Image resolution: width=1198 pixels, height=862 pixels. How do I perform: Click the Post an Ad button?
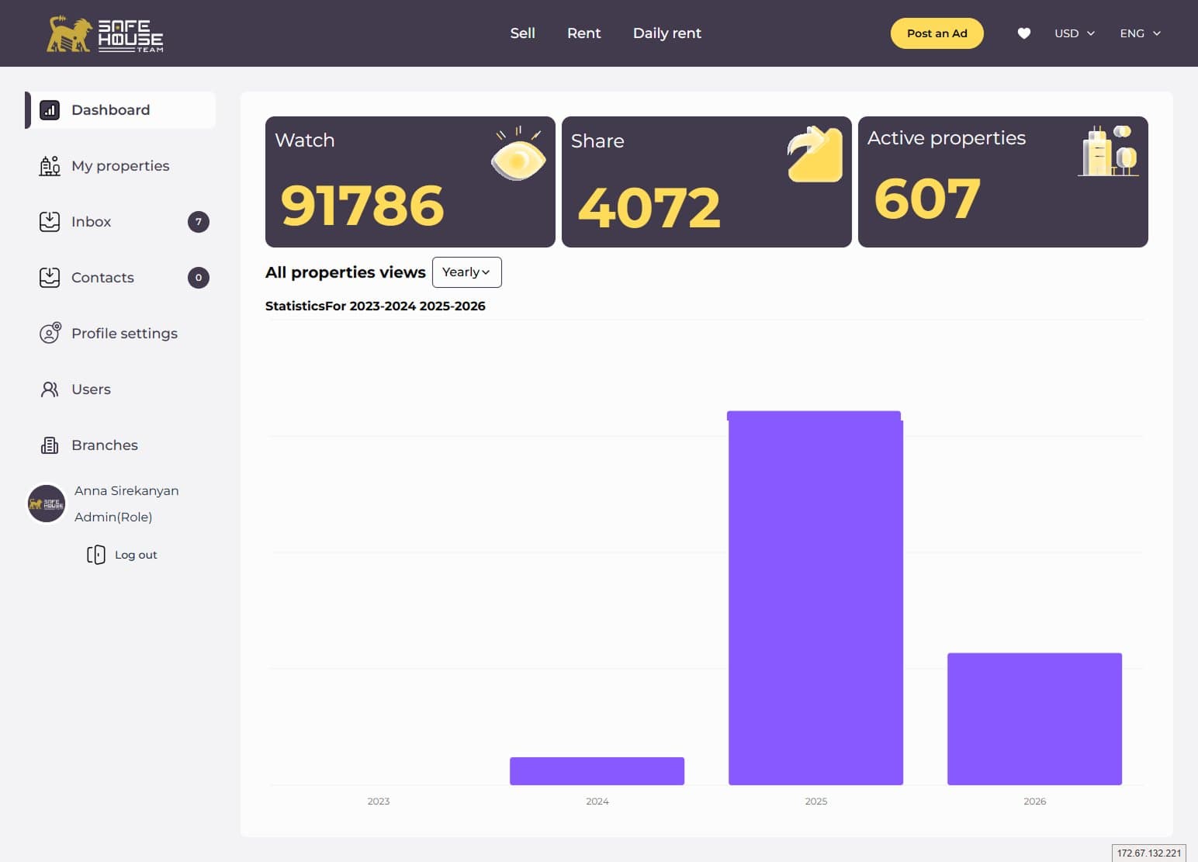click(x=937, y=33)
